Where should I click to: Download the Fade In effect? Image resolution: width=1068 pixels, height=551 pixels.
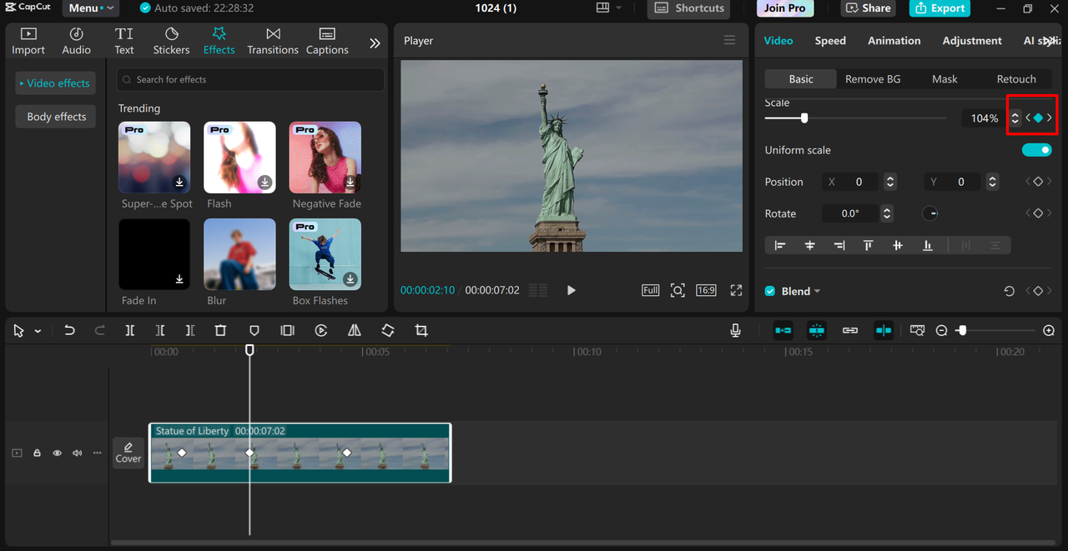pyautogui.click(x=179, y=279)
